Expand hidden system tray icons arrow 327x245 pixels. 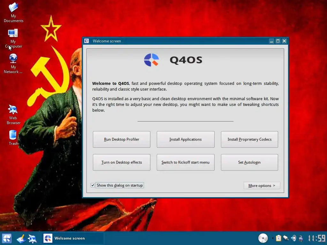(x=273, y=238)
